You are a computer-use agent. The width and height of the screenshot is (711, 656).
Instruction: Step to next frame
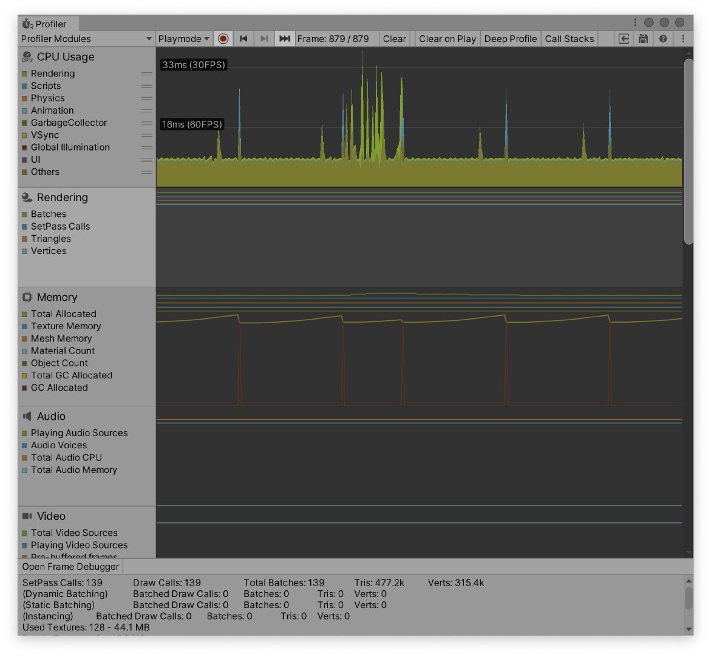pos(264,38)
